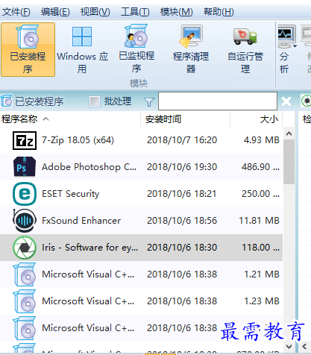311x355 pixels.
Task: Open the 视图(V) menu
Action: tap(95, 12)
